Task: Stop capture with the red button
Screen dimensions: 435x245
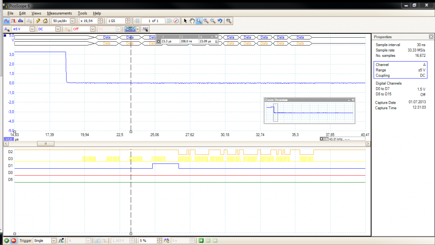Action: pos(13,241)
